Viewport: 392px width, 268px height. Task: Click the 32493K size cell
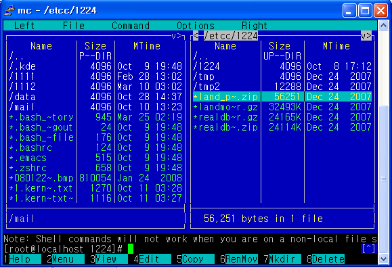pyautogui.click(x=285, y=107)
